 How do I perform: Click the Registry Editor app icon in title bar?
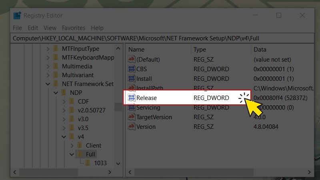[x=17, y=16]
